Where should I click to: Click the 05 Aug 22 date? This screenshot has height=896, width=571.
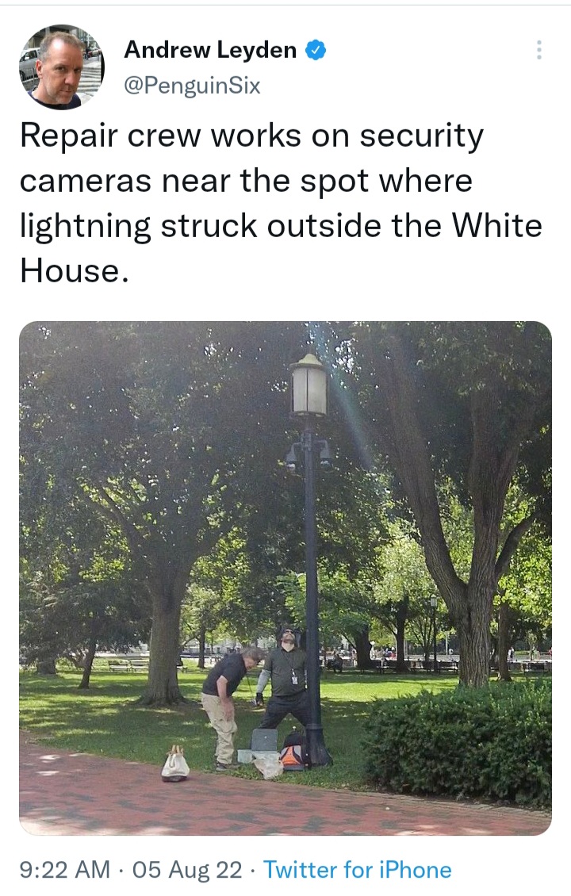point(187,870)
